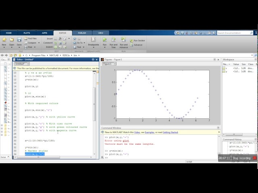258x193 pixels.
Task: Click the Program Files path segment
Action: pyautogui.click(x=39, y=55)
